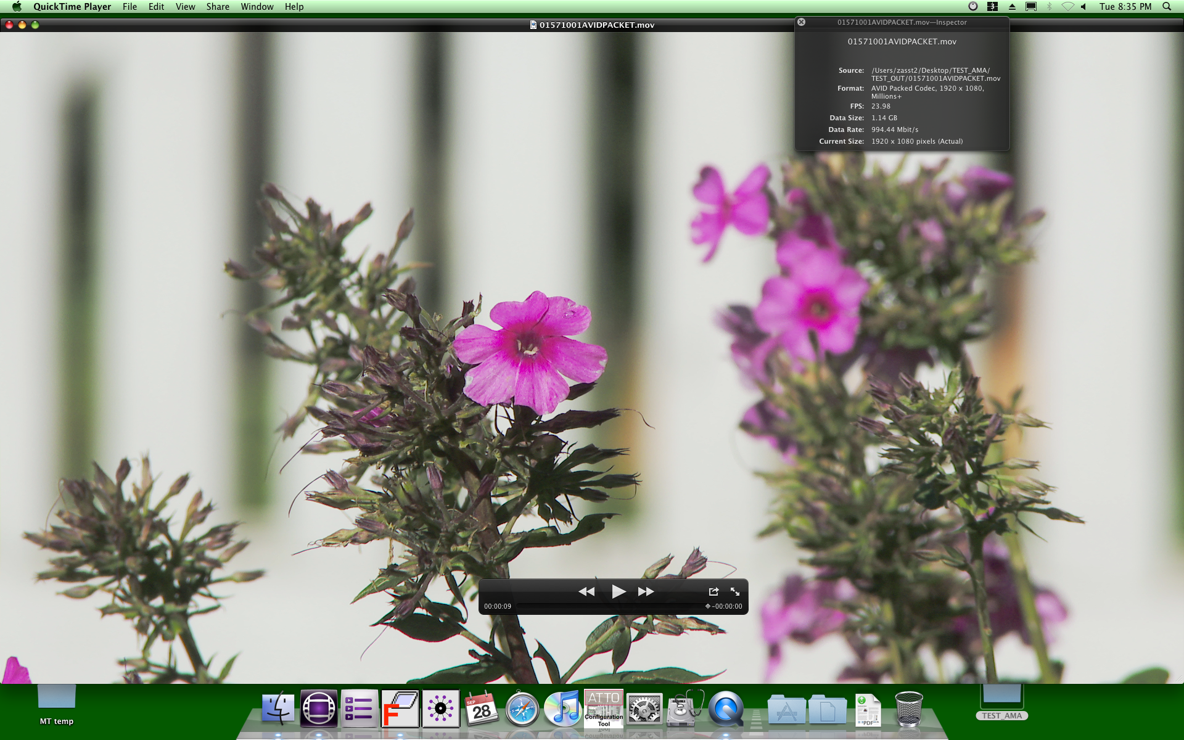Viewport: 1184px width, 740px height.
Task: Open the Window menu
Action: (x=257, y=7)
